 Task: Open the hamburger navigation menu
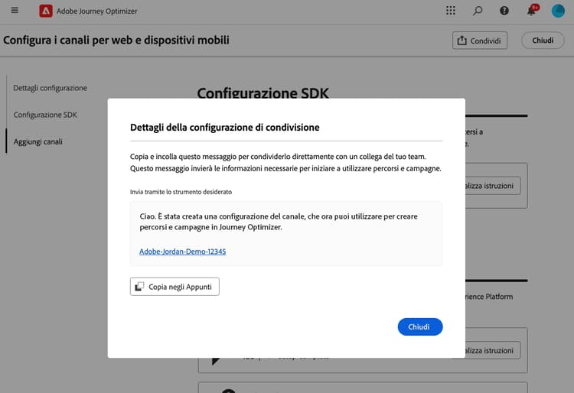[x=15, y=10]
